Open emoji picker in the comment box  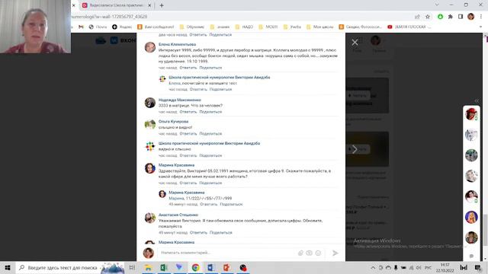pos(318,253)
